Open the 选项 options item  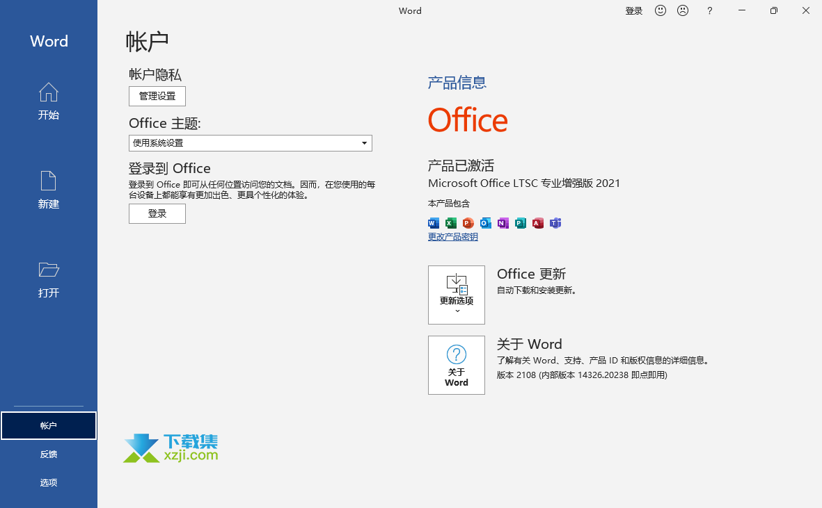click(x=49, y=482)
